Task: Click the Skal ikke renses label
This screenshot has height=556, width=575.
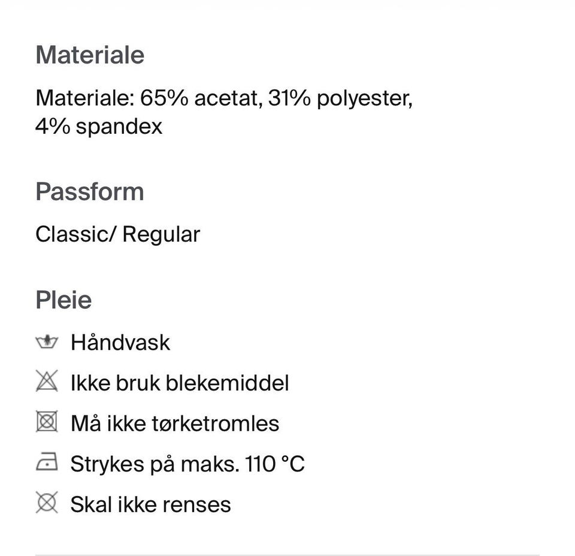Action: (150, 504)
